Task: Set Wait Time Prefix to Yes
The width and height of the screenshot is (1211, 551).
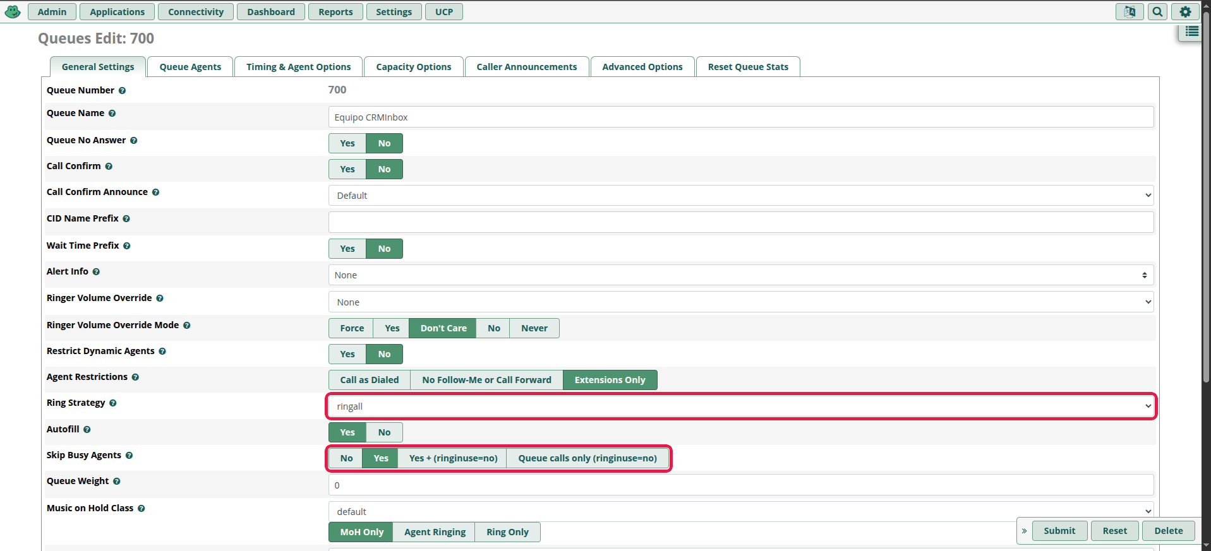Action: click(347, 249)
